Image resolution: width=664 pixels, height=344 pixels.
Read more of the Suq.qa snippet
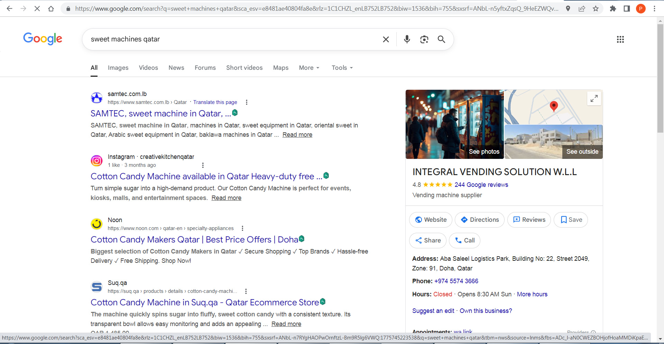(286, 324)
